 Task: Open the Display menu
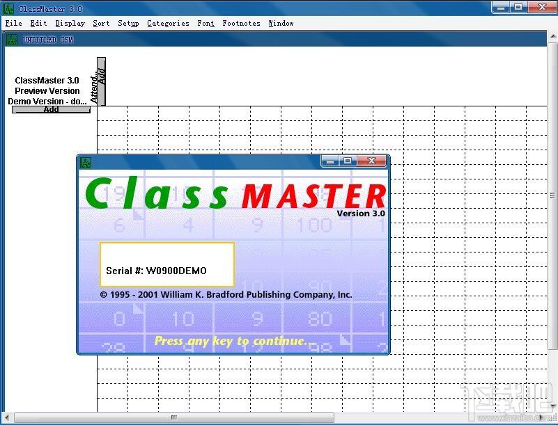coord(70,24)
